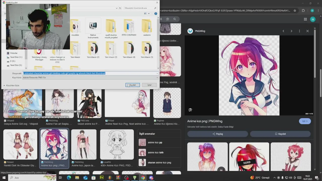Show hidden system tray icons

pos(274,178)
